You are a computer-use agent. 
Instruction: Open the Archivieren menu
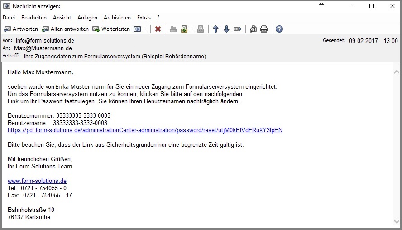(117, 18)
